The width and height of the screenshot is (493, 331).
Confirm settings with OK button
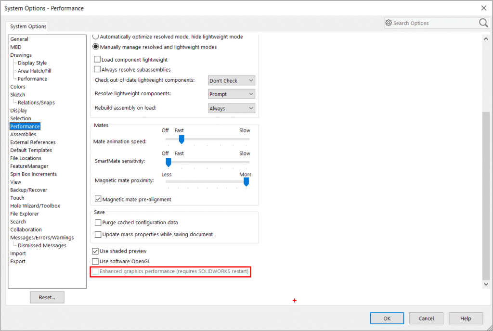point(387,318)
